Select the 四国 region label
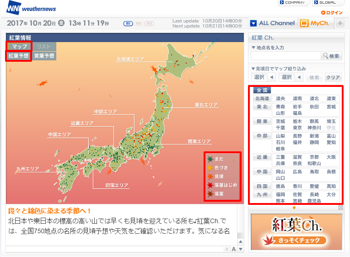The height and width of the screenshot is (257, 350). coord(262,186)
